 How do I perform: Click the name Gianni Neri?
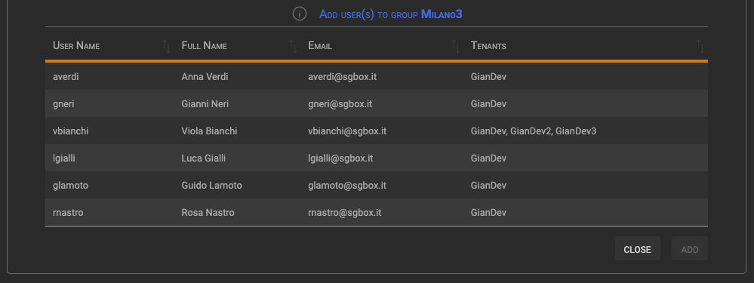click(x=205, y=103)
